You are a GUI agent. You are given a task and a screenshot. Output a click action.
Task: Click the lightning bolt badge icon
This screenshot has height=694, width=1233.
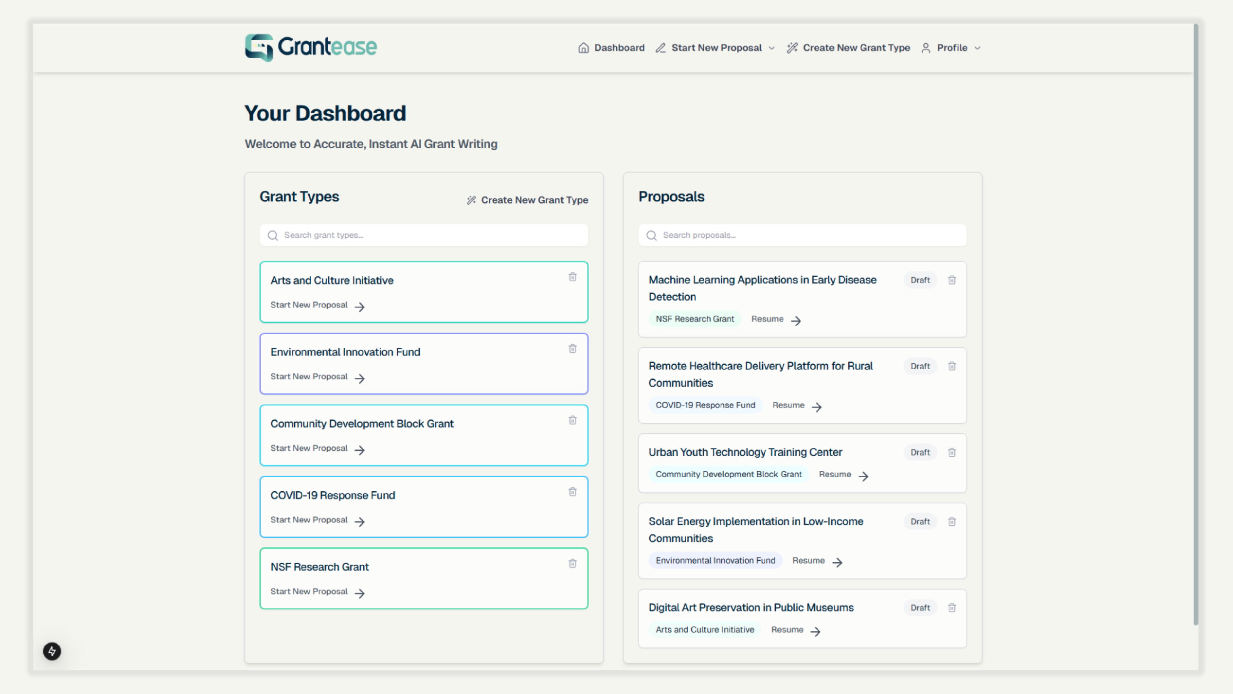click(x=52, y=651)
